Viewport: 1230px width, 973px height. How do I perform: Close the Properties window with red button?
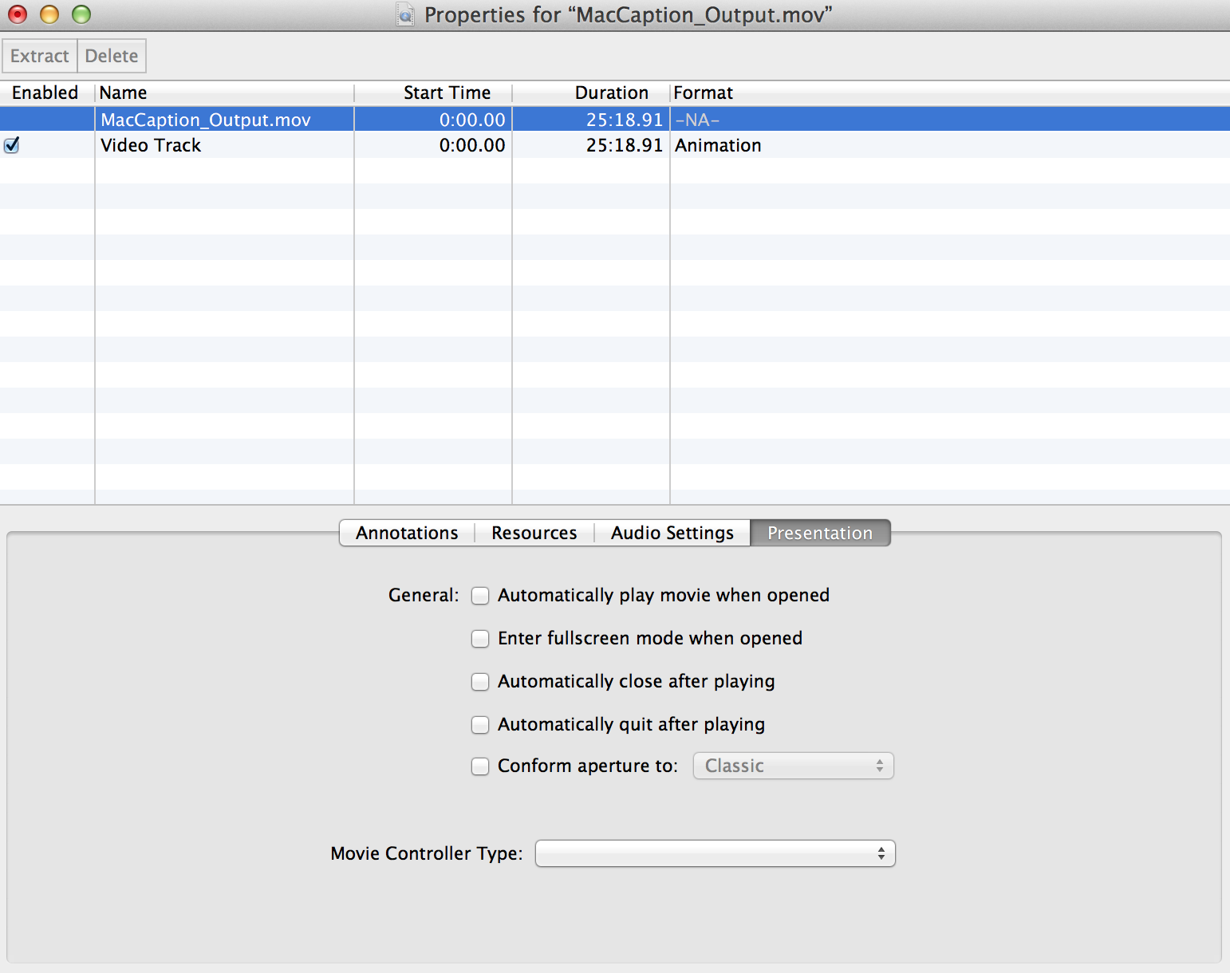(18, 14)
